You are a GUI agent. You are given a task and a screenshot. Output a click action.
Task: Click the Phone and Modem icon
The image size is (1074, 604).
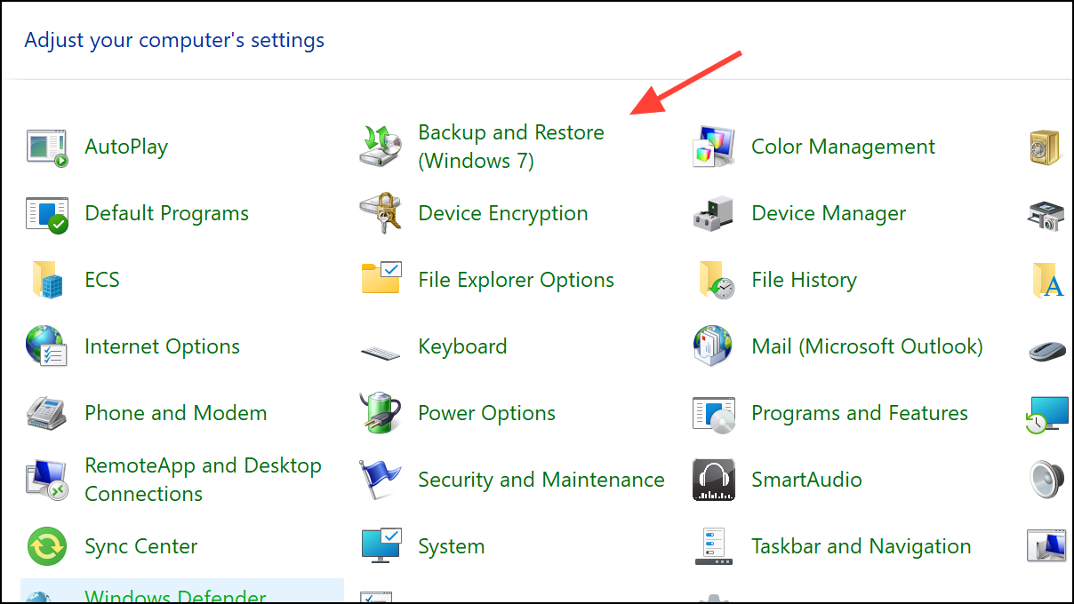pos(47,414)
